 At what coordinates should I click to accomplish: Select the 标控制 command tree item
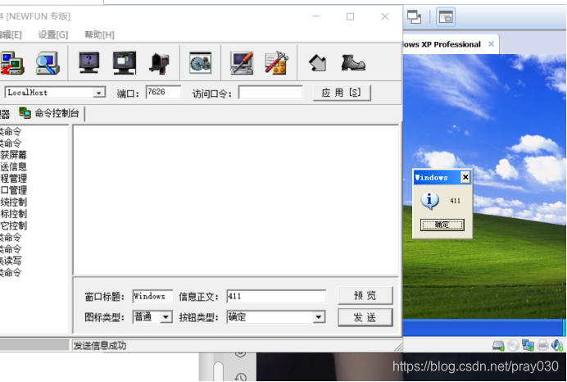point(13,214)
